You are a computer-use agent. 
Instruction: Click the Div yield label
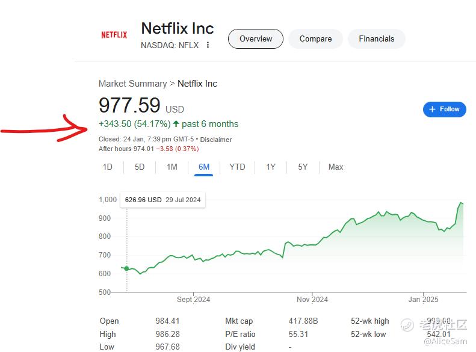pyautogui.click(x=240, y=347)
